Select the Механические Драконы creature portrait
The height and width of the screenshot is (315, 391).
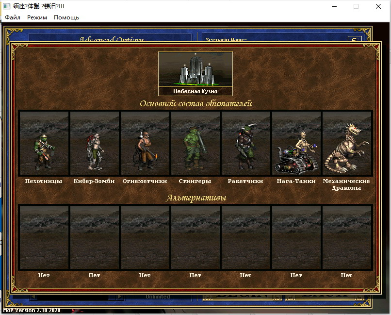[347, 143]
